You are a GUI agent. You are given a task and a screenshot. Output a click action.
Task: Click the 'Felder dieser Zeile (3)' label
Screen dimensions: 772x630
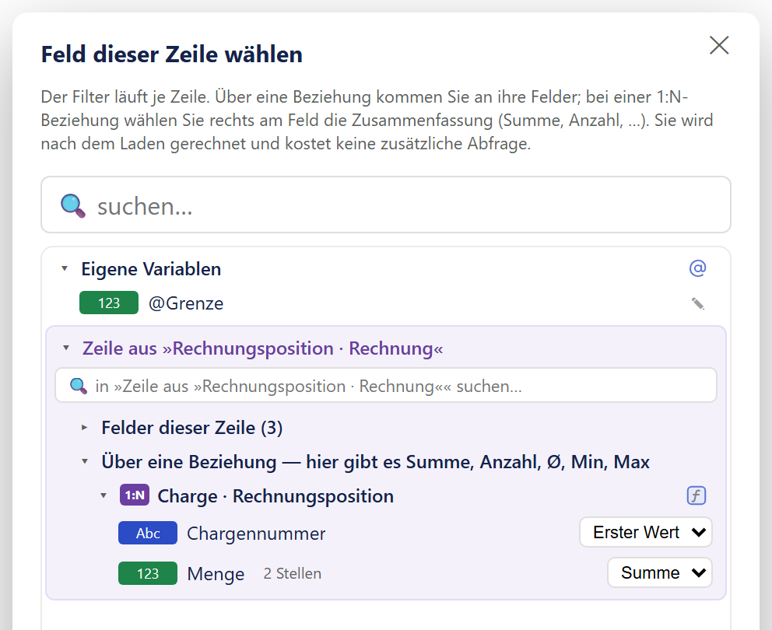[192, 428]
